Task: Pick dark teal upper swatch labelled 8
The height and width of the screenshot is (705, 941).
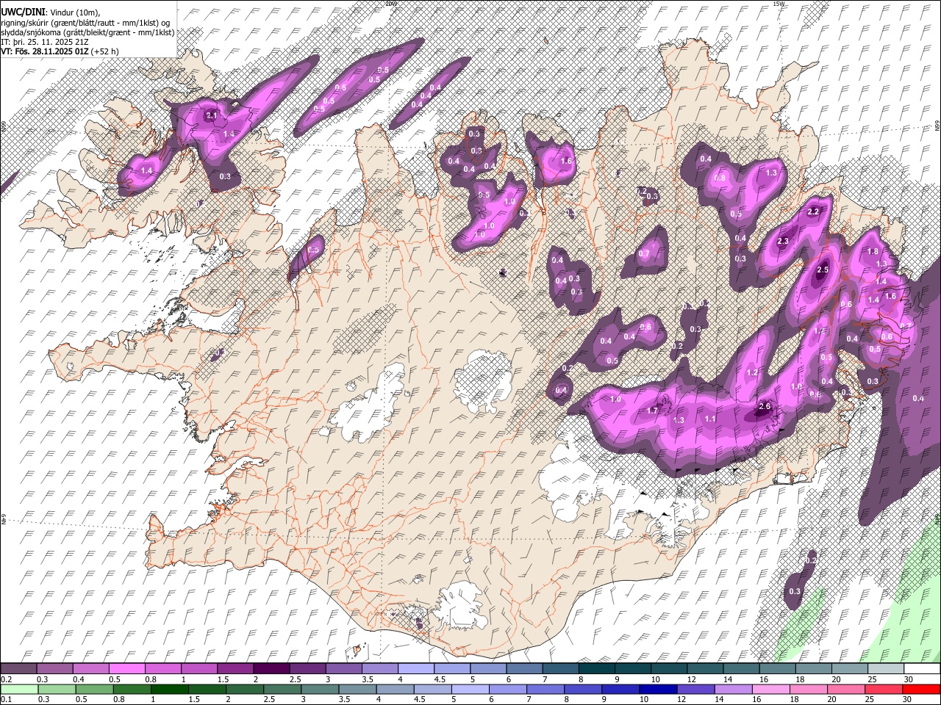Action: (596, 669)
